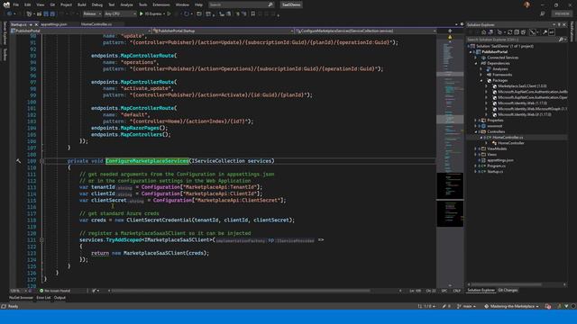This screenshot has height=324, width=577.
Task: Select Startup.cs in Solution Explorer
Action: 495,172
